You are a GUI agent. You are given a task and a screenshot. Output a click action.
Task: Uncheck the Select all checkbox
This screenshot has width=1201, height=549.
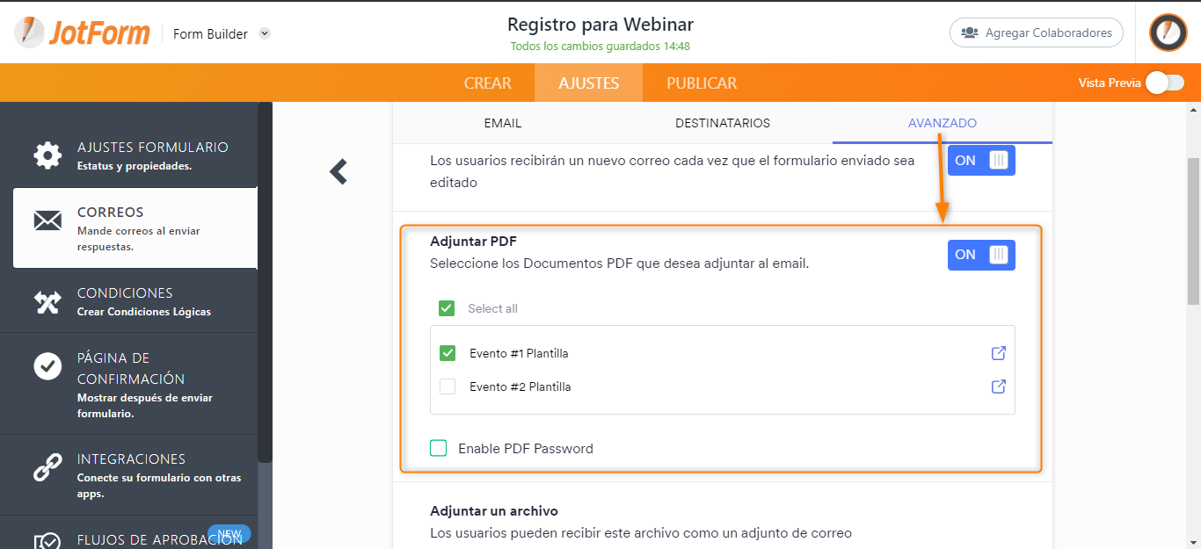point(447,308)
